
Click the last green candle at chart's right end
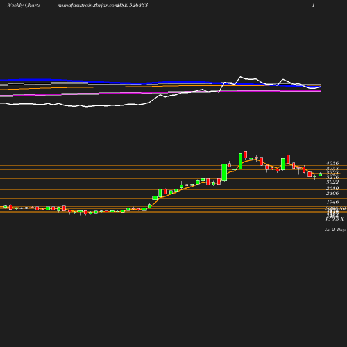(x=321, y=175)
